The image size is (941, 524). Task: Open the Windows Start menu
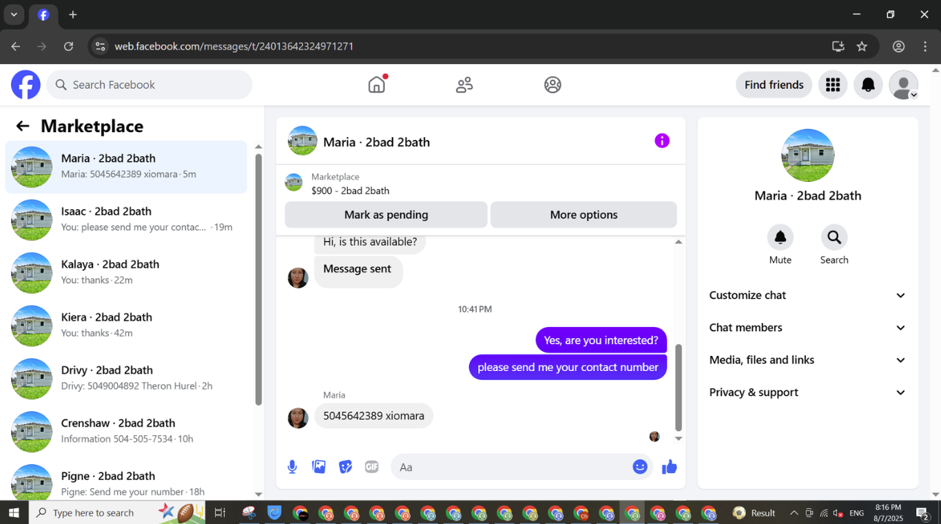click(14, 512)
